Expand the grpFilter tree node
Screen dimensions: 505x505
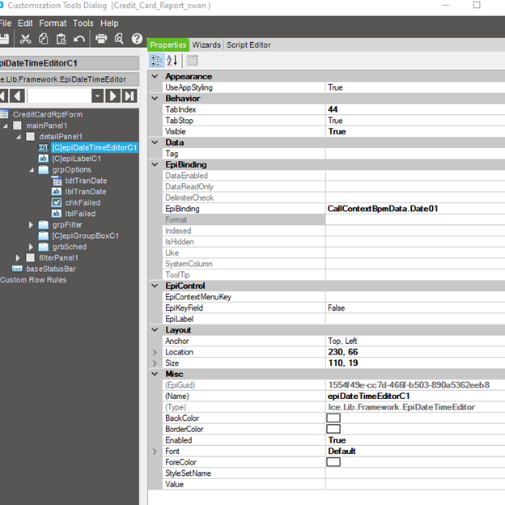tap(32, 224)
